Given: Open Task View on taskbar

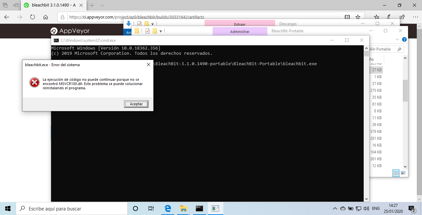Looking at the screenshot, I should pyautogui.click(x=151, y=208).
